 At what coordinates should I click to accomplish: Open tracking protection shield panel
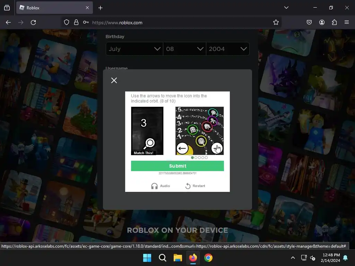[x=67, y=23]
